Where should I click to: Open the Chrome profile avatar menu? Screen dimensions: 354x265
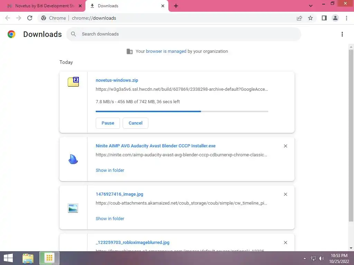(335, 18)
